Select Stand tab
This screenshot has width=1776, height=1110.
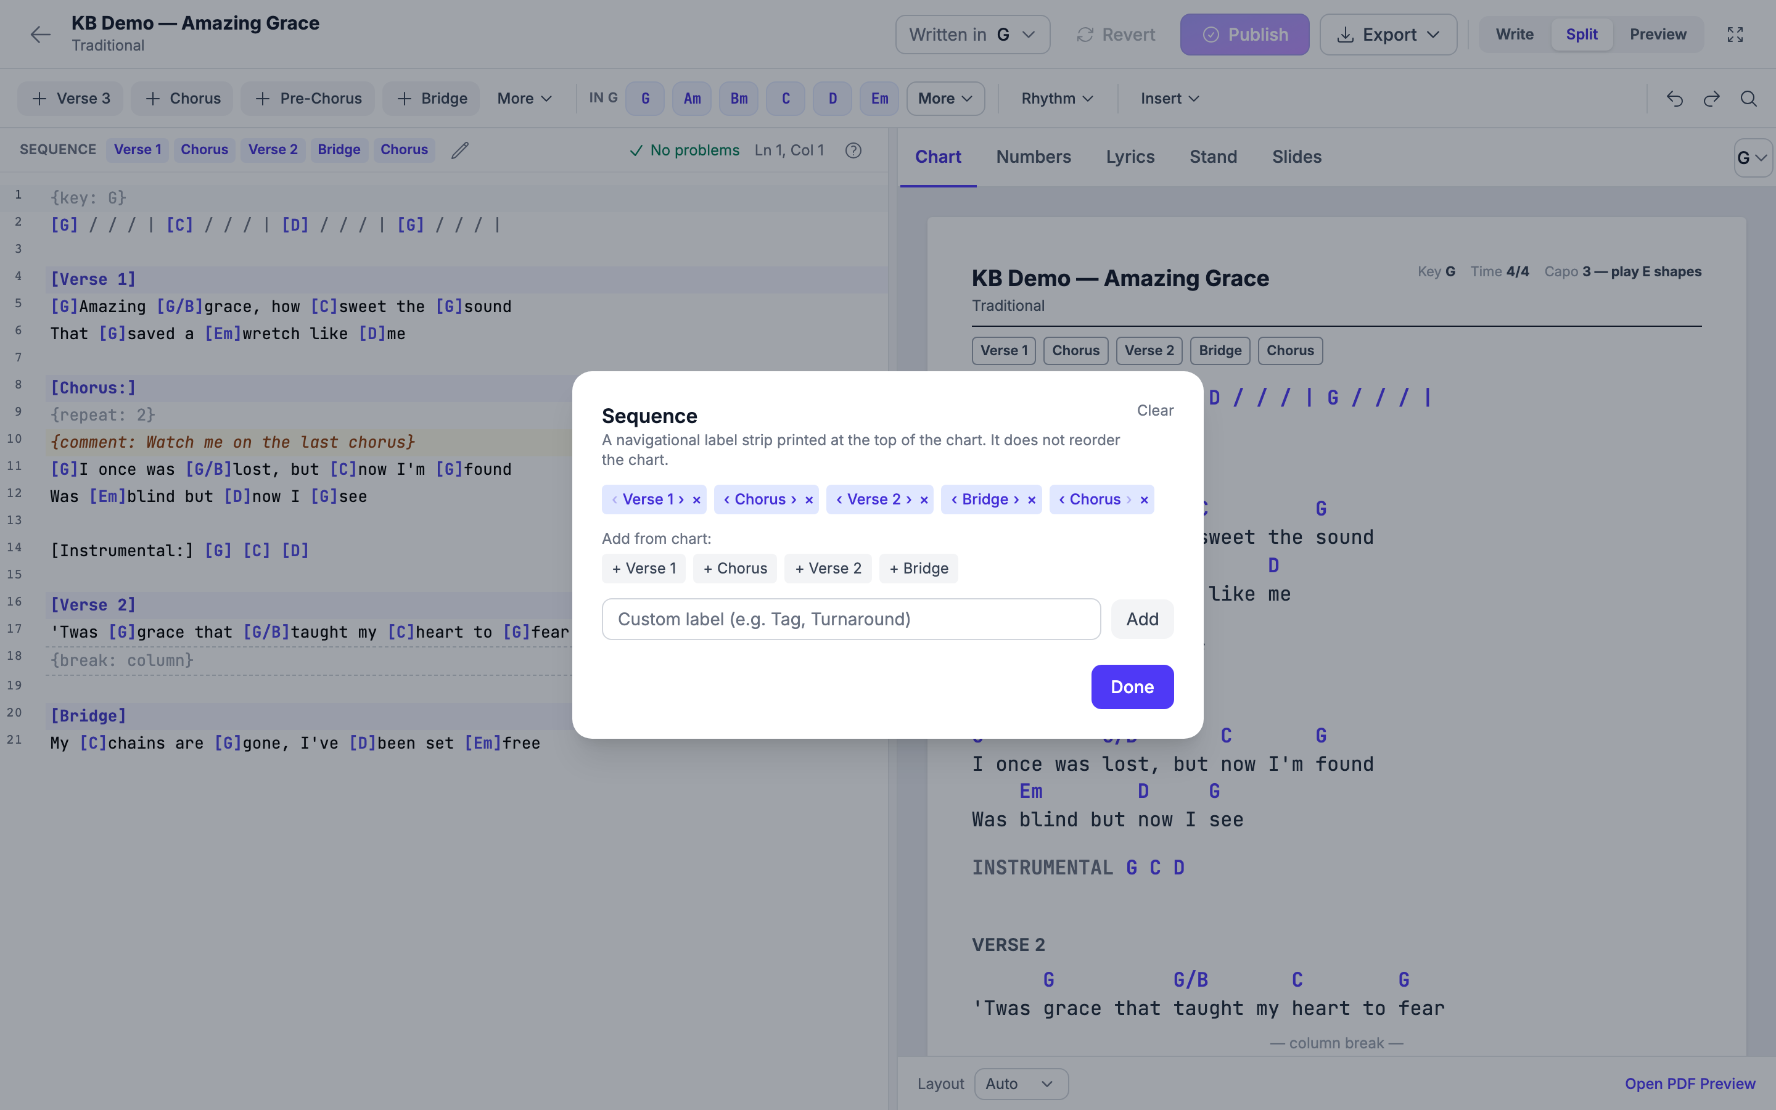1213,157
